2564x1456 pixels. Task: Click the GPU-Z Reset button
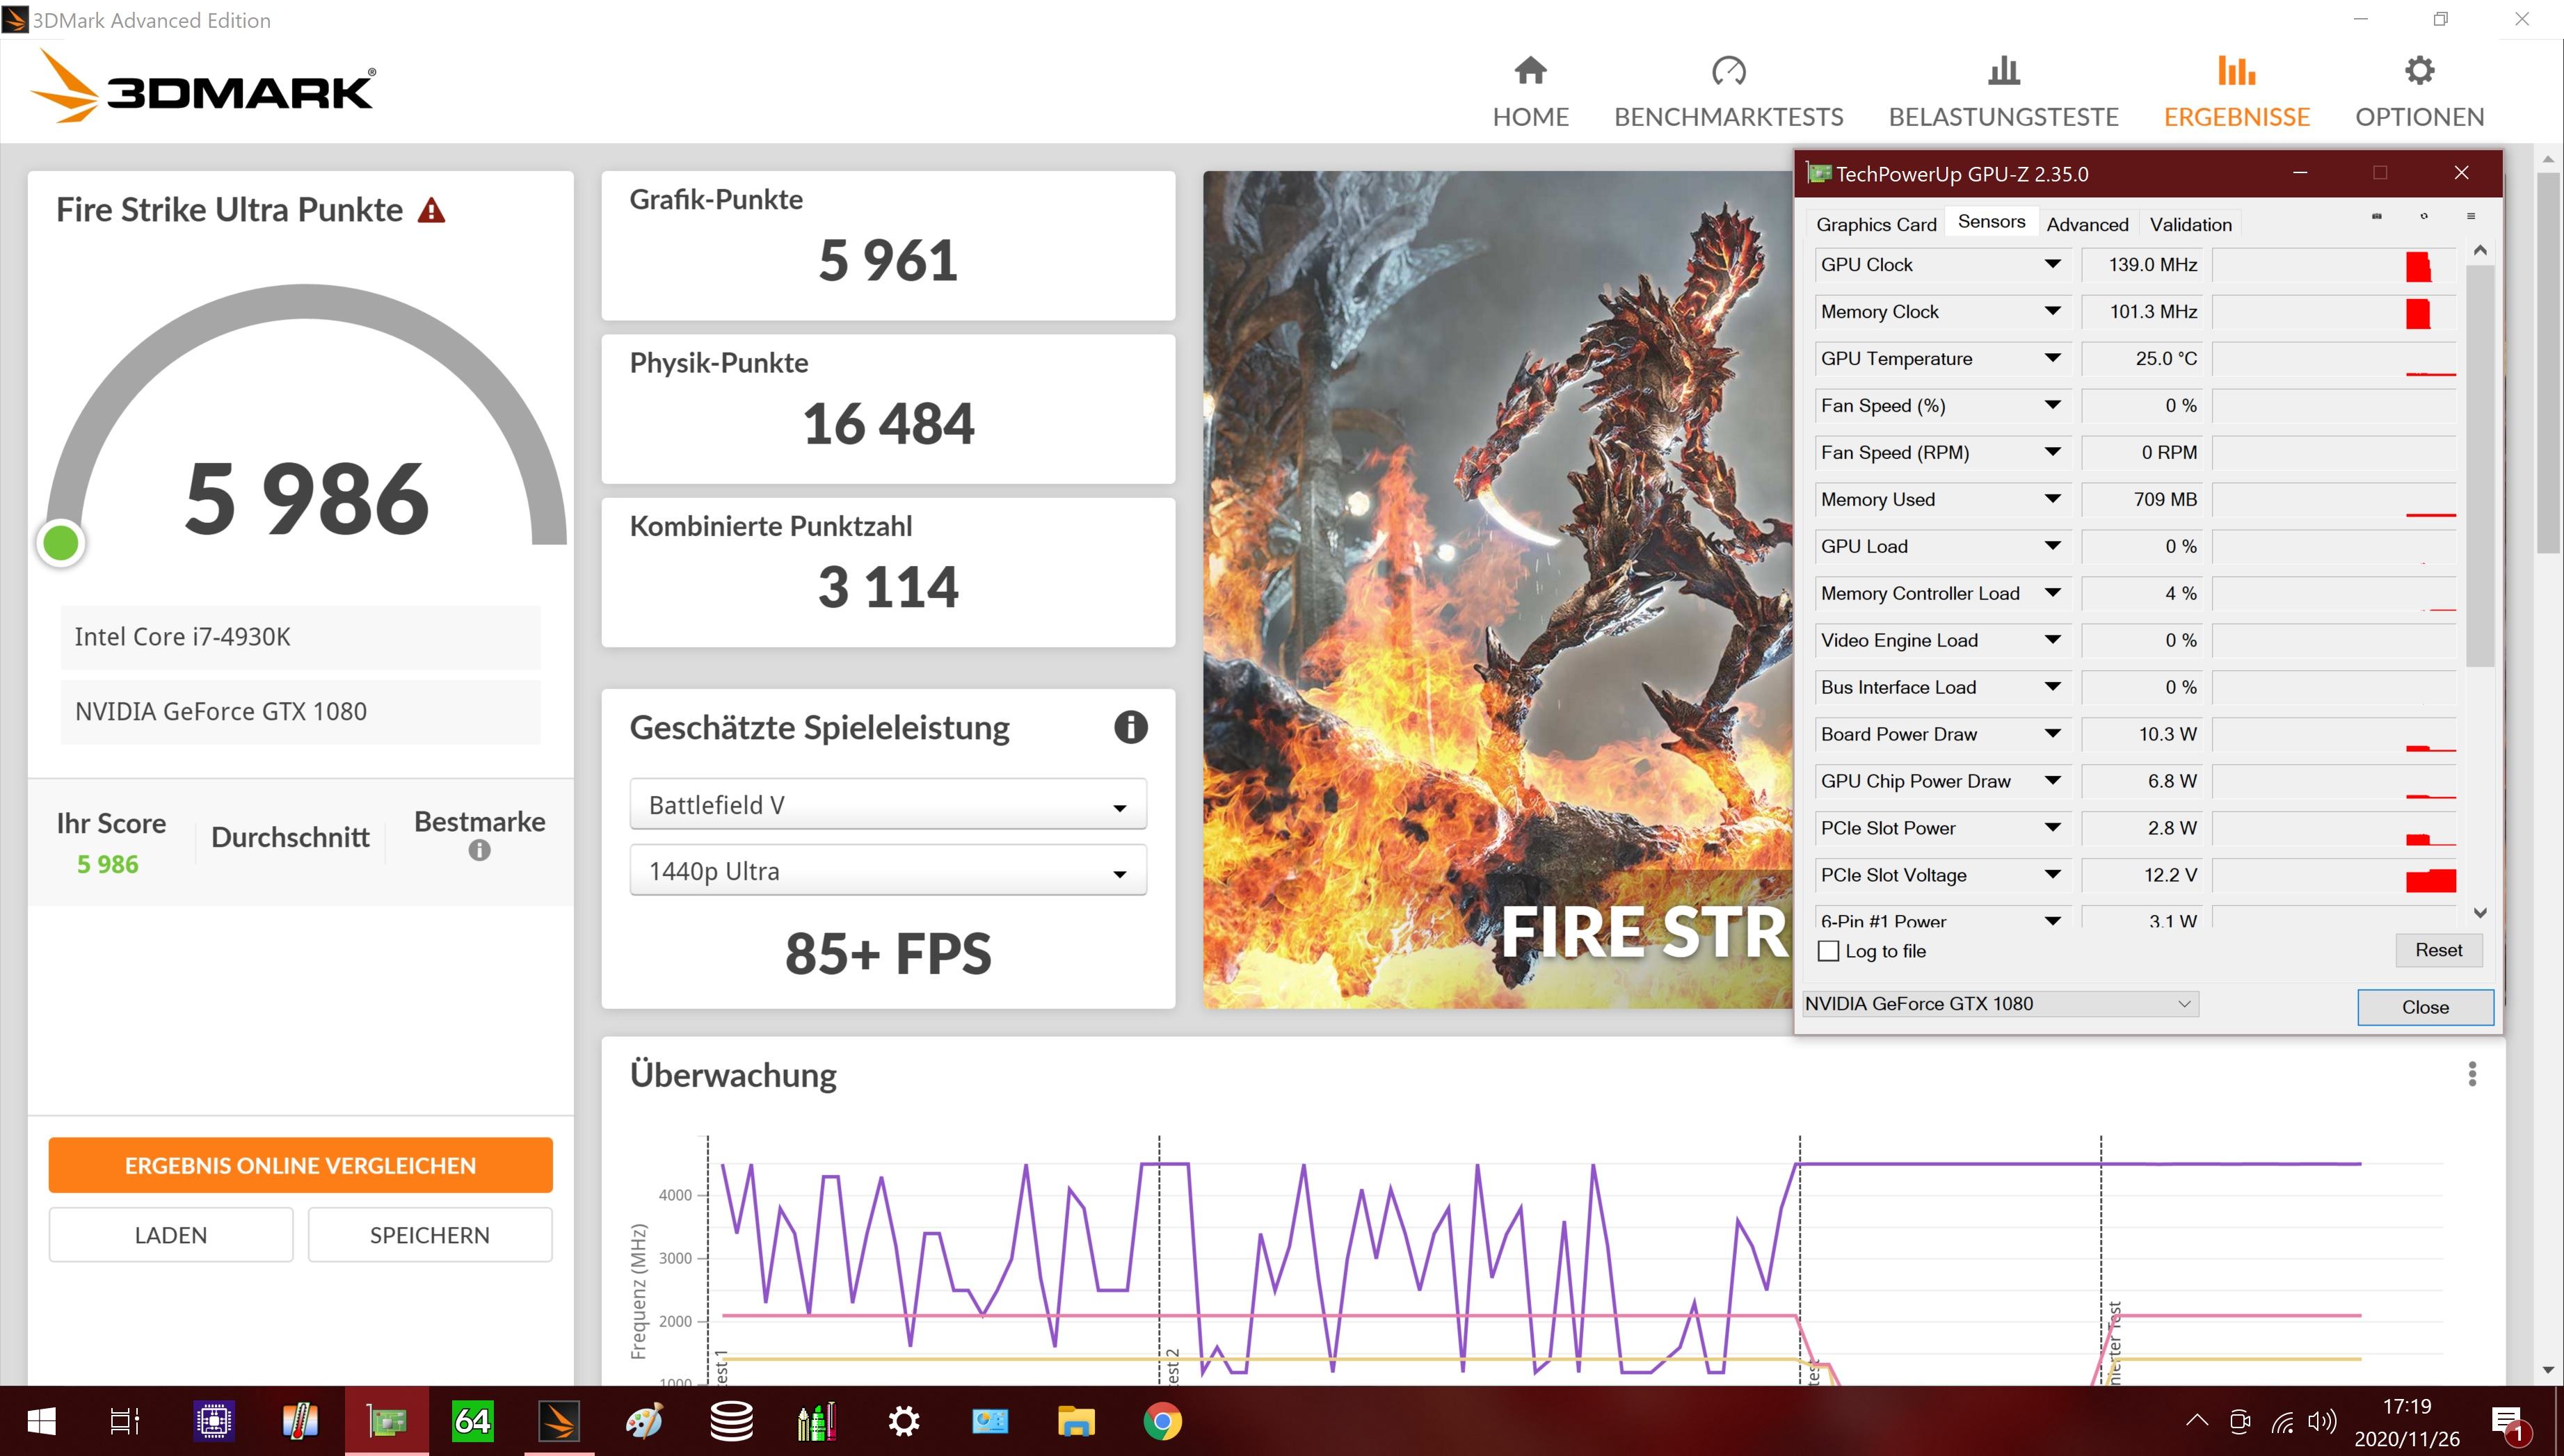point(2438,950)
